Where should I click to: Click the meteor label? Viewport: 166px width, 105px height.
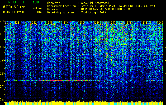37,8
